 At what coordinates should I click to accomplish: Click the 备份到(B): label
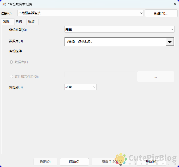click(x=16, y=87)
